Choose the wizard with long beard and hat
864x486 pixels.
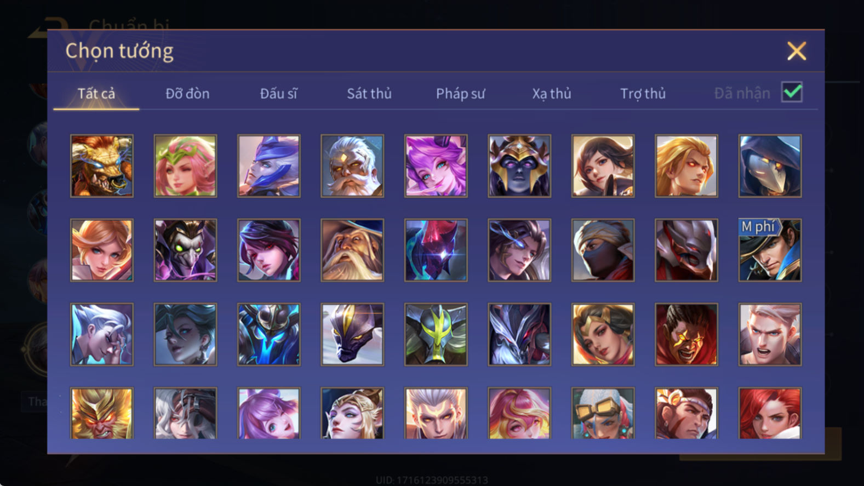tap(352, 250)
